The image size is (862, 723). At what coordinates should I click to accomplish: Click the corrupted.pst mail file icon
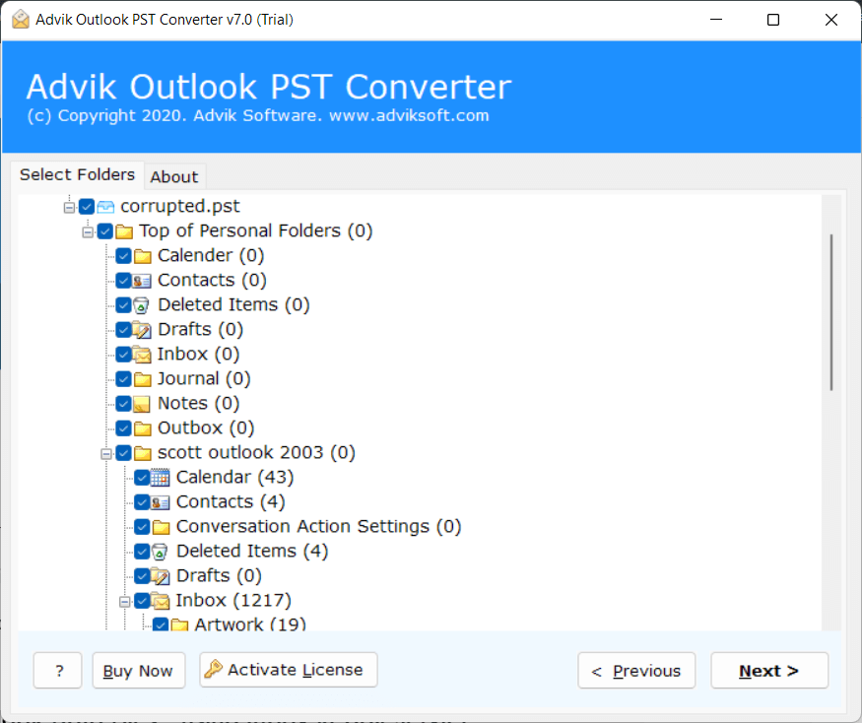(x=105, y=207)
